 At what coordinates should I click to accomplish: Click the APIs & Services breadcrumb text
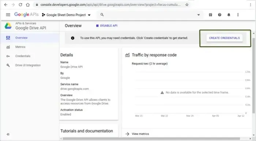26,23
